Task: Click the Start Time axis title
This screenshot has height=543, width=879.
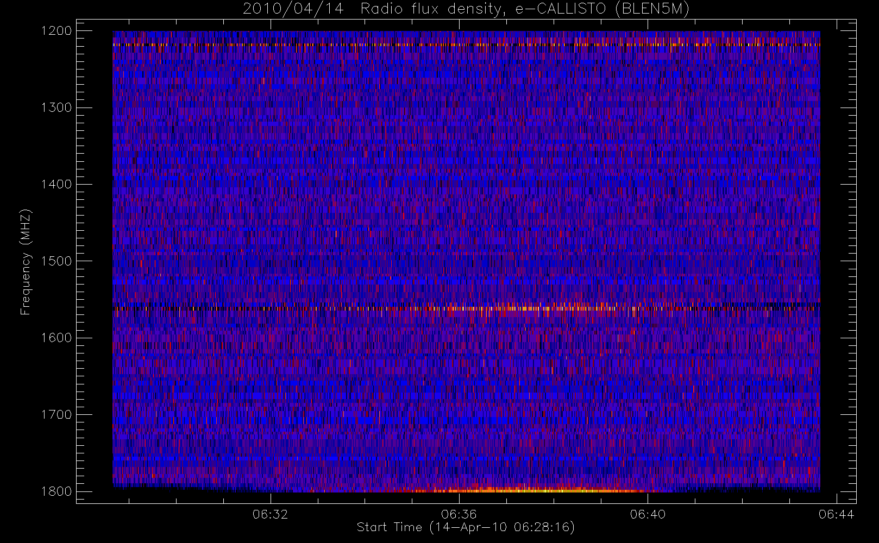Action: (x=466, y=527)
